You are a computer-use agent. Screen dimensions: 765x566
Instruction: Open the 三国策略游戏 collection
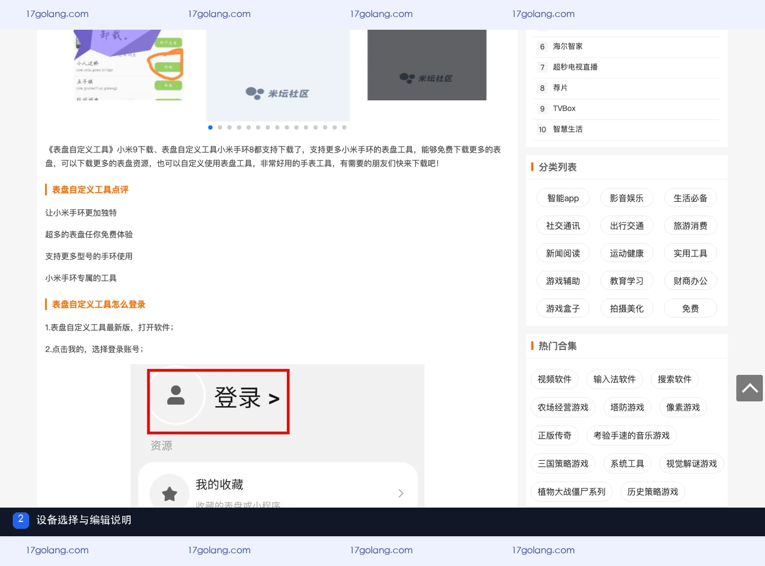[x=563, y=464]
